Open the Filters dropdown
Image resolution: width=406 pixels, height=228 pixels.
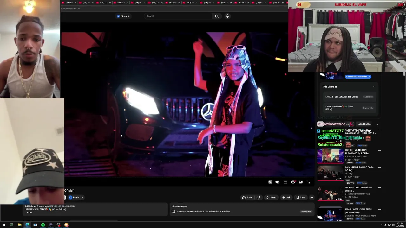pyautogui.click(x=123, y=16)
